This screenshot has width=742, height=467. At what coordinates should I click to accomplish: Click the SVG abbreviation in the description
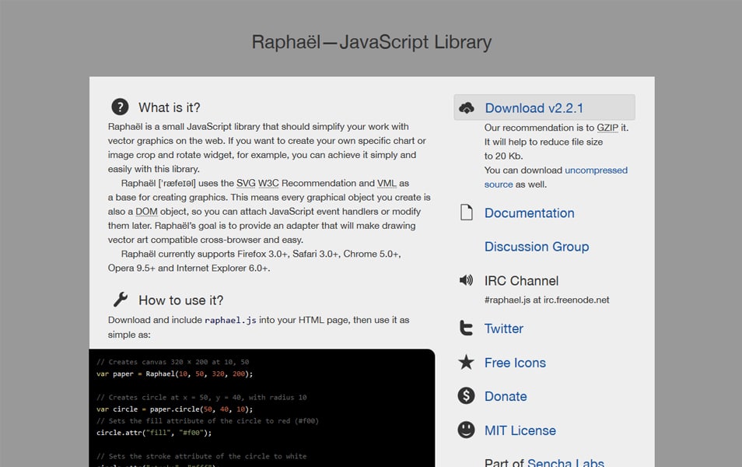(246, 183)
